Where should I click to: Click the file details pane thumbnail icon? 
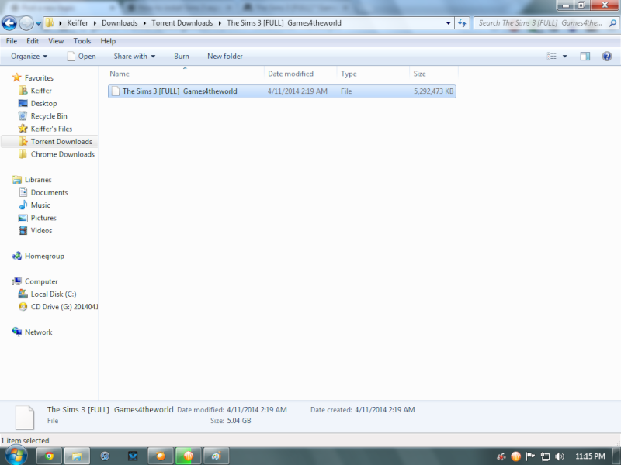[x=25, y=417]
